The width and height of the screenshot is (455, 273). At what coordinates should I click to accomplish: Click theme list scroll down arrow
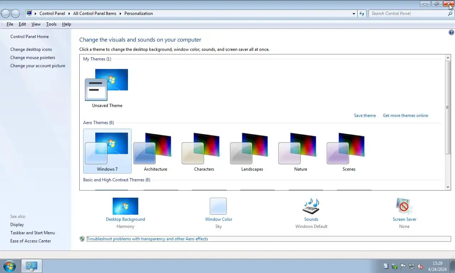click(x=448, y=187)
